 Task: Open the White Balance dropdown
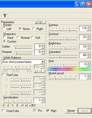click(x=43, y=62)
